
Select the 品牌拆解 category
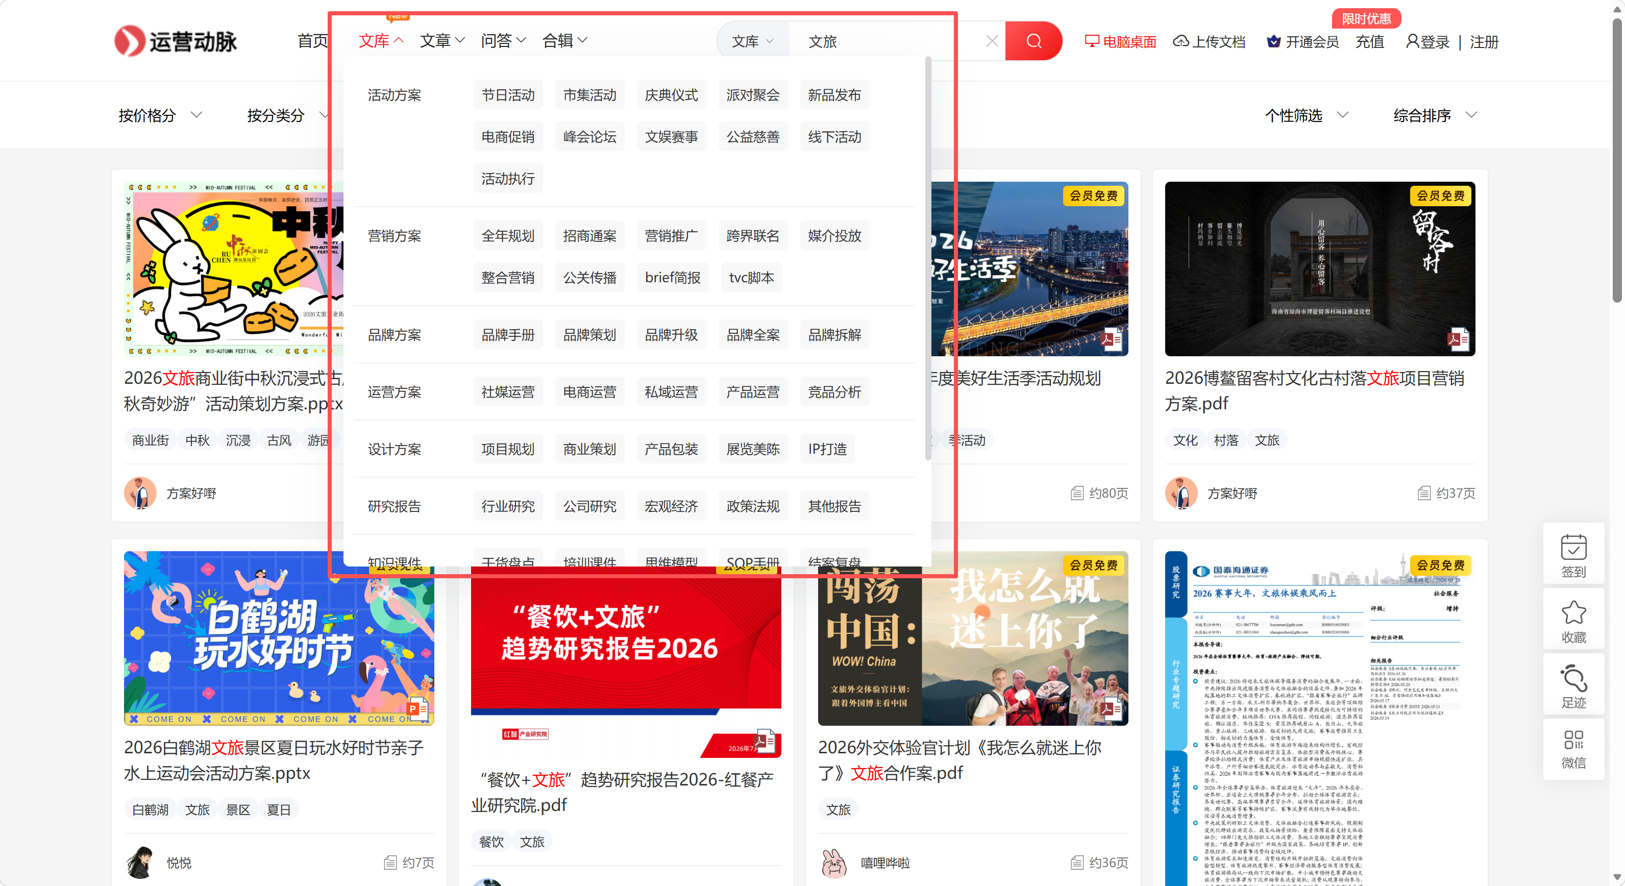point(834,335)
